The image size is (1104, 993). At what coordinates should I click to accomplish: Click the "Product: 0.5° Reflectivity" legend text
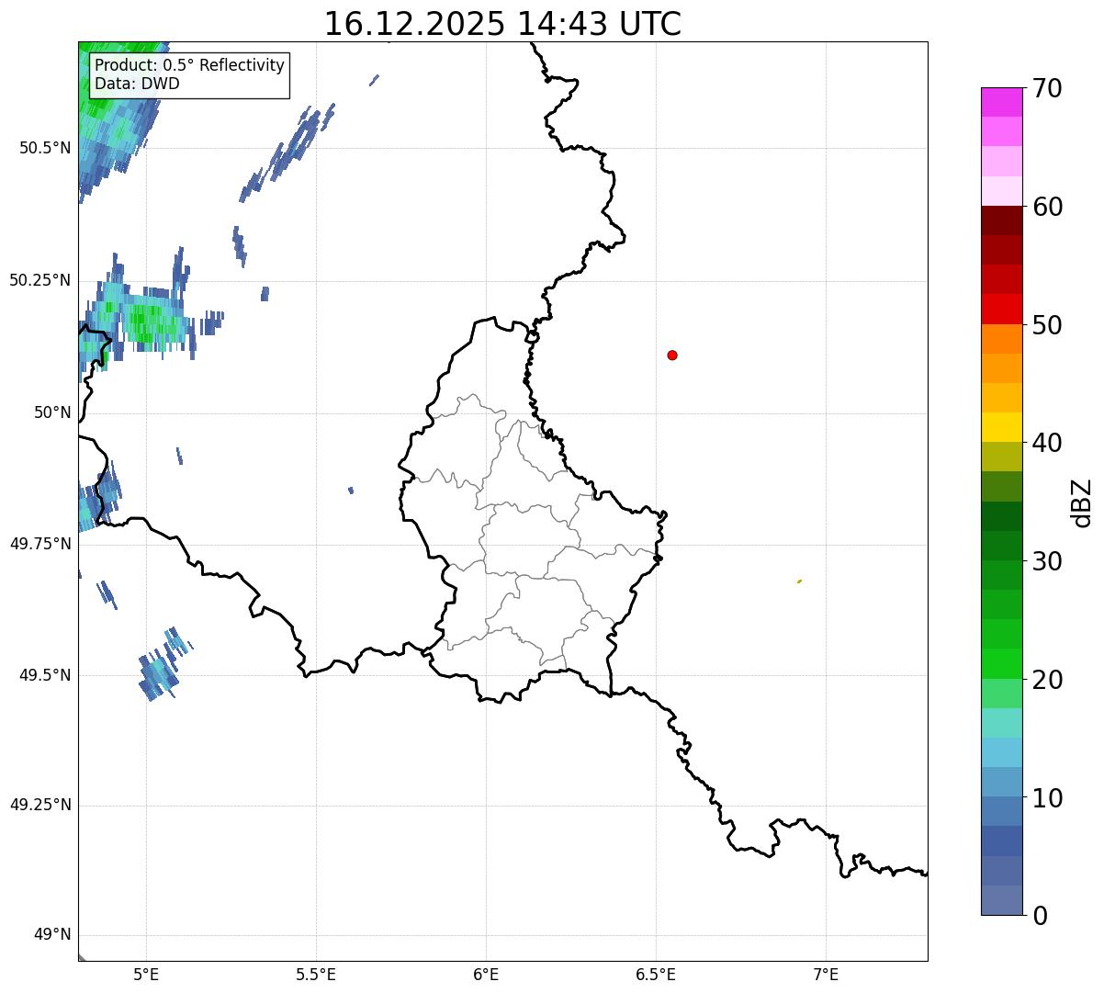[x=189, y=66]
